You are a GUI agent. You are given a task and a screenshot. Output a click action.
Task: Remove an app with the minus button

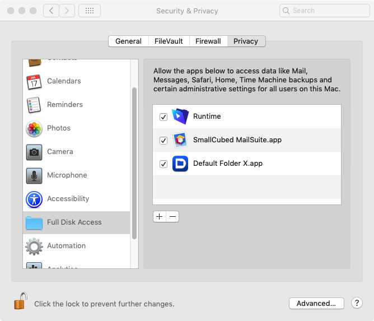172,216
